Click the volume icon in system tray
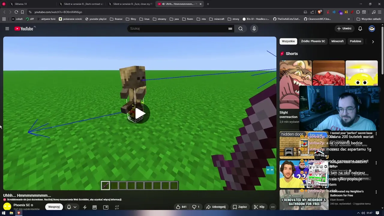 pos(363,213)
